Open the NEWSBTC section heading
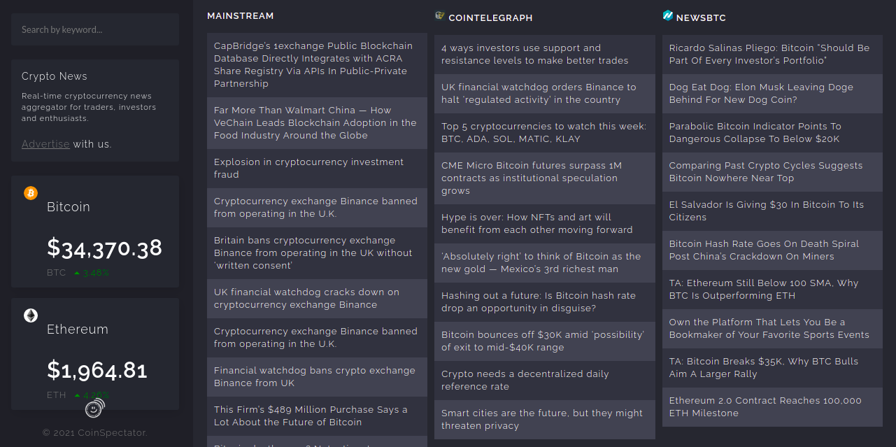 click(701, 17)
